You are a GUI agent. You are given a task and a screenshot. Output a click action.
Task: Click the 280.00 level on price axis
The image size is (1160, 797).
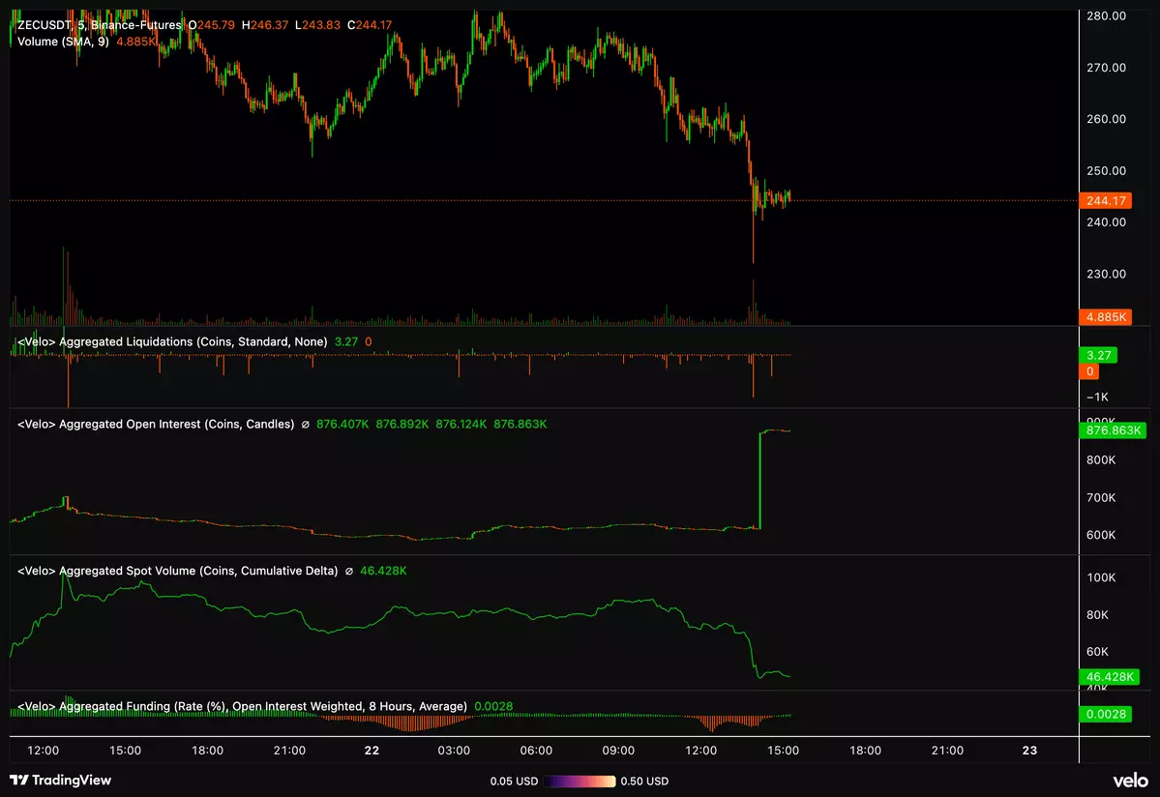[x=1106, y=16]
